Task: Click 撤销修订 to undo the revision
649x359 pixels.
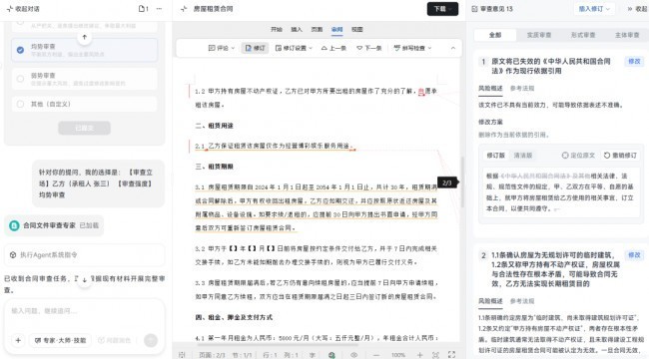Action: [620, 156]
